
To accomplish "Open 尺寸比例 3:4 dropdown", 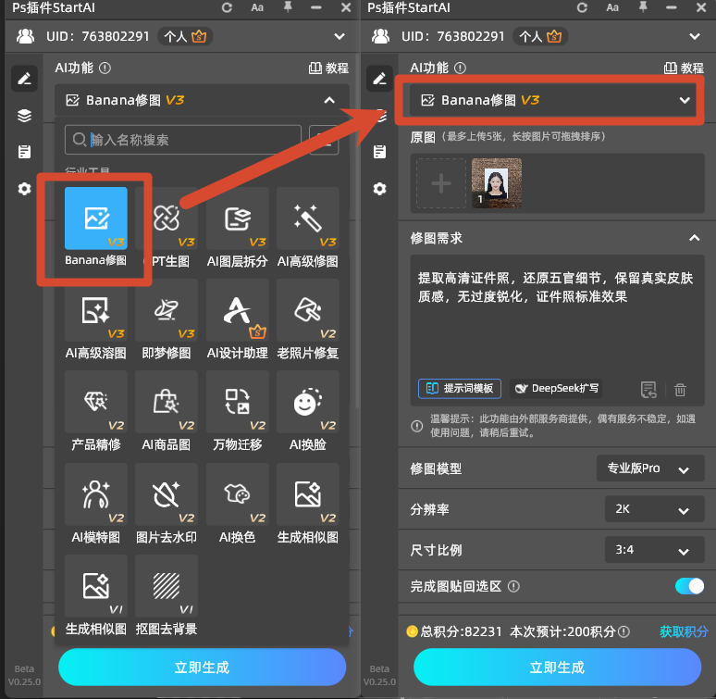I will (x=654, y=550).
